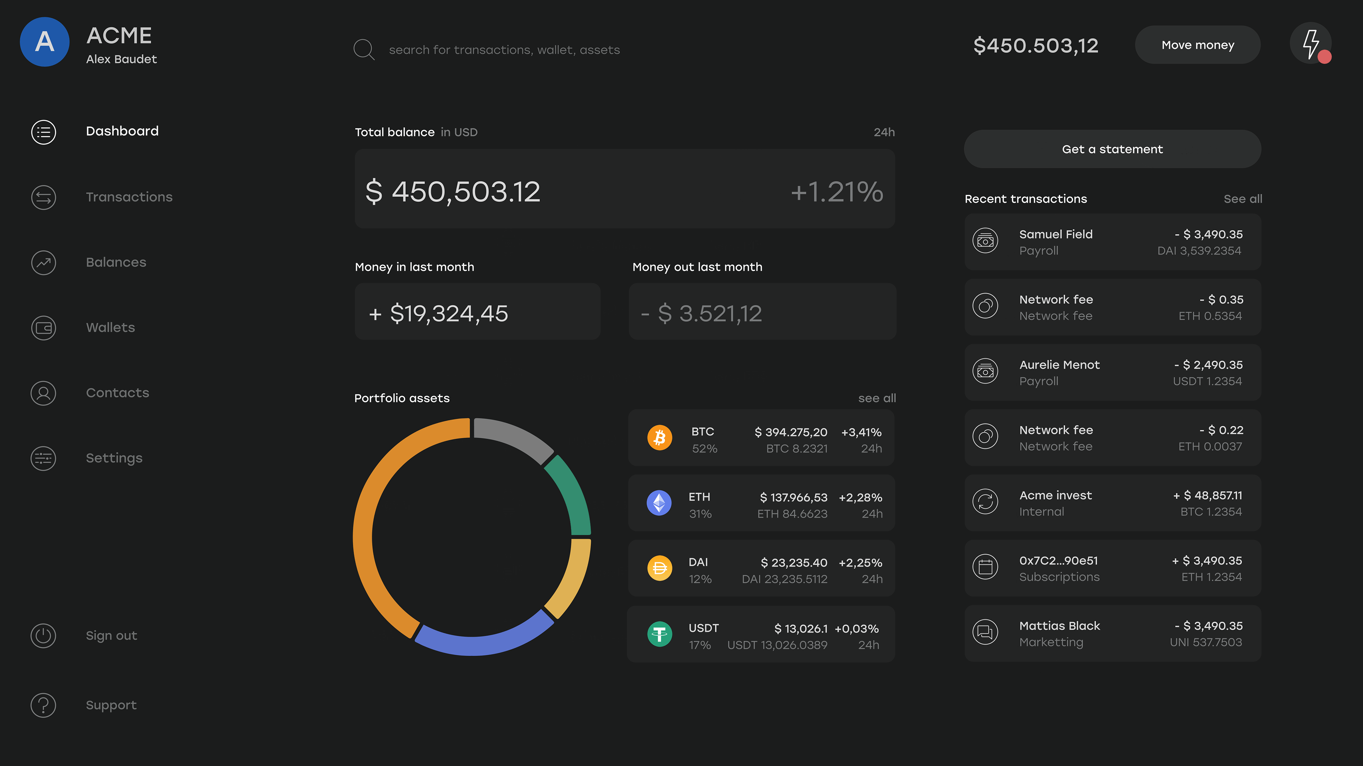Click the blue ACME avatar logo
The image size is (1363, 766).
click(x=44, y=42)
